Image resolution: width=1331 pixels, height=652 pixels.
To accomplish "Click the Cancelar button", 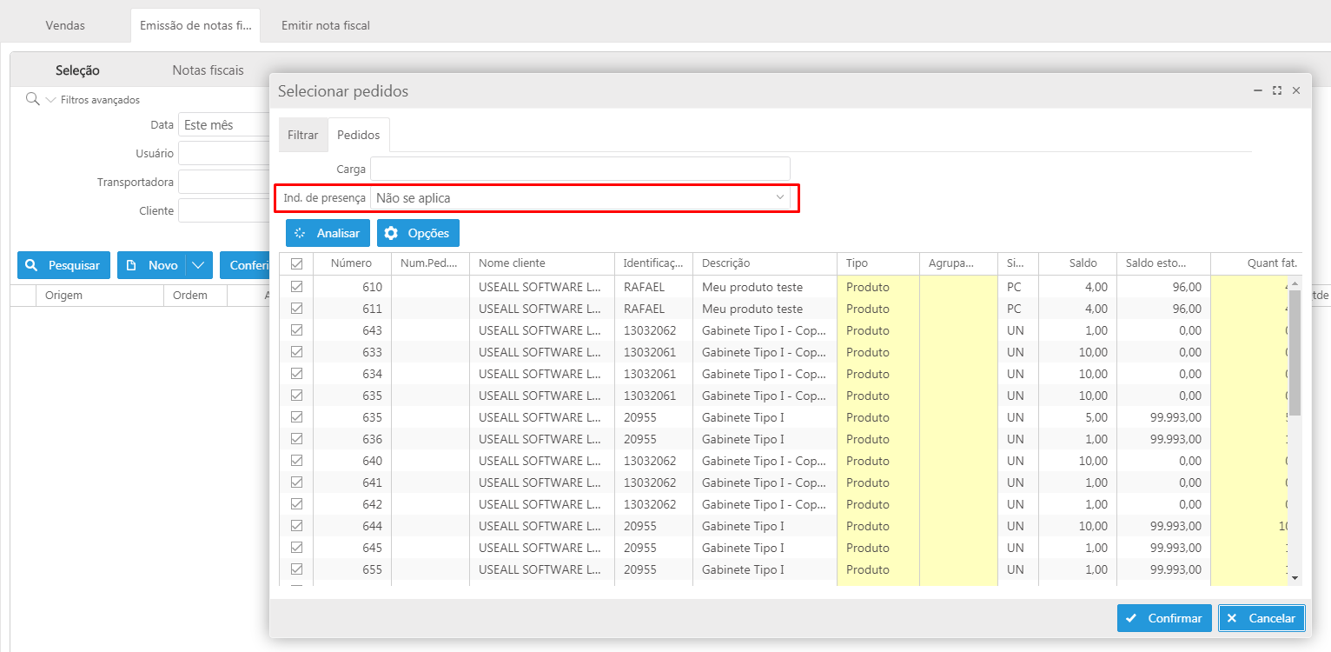I will (1261, 618).
